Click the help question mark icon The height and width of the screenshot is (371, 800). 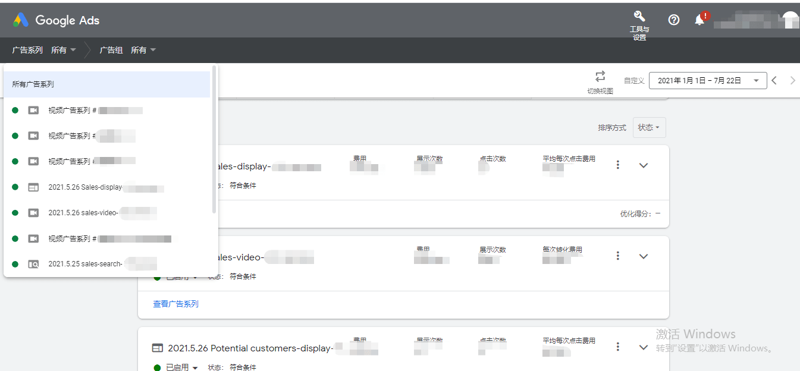pyautogui.click(x=674, y=20)
